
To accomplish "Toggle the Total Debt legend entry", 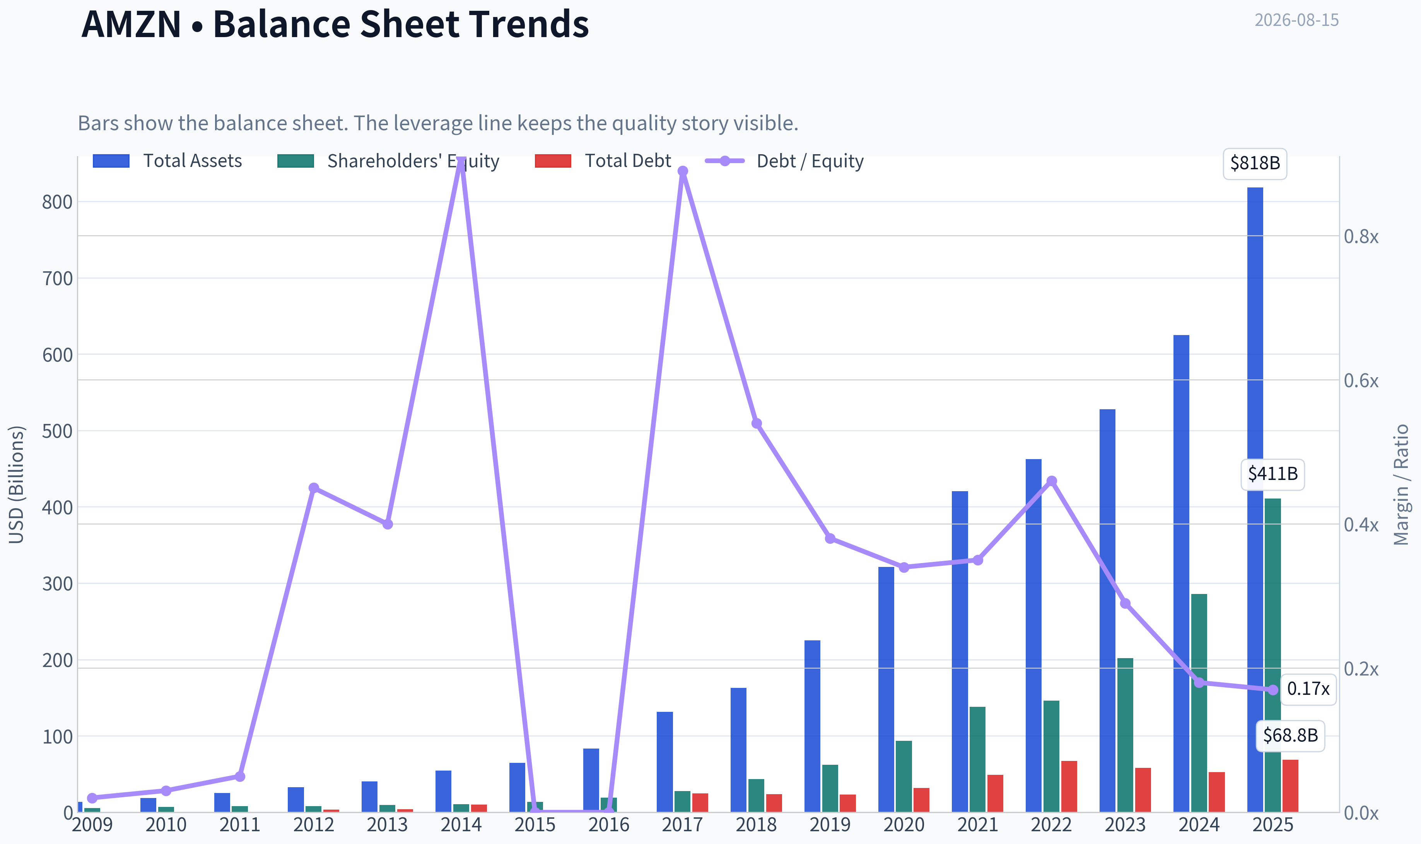I will (x=603, y=161).
